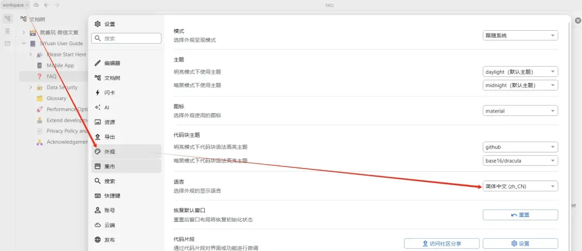
Task: Open the 编辑器 settings tab
Action: coord(126,64)
